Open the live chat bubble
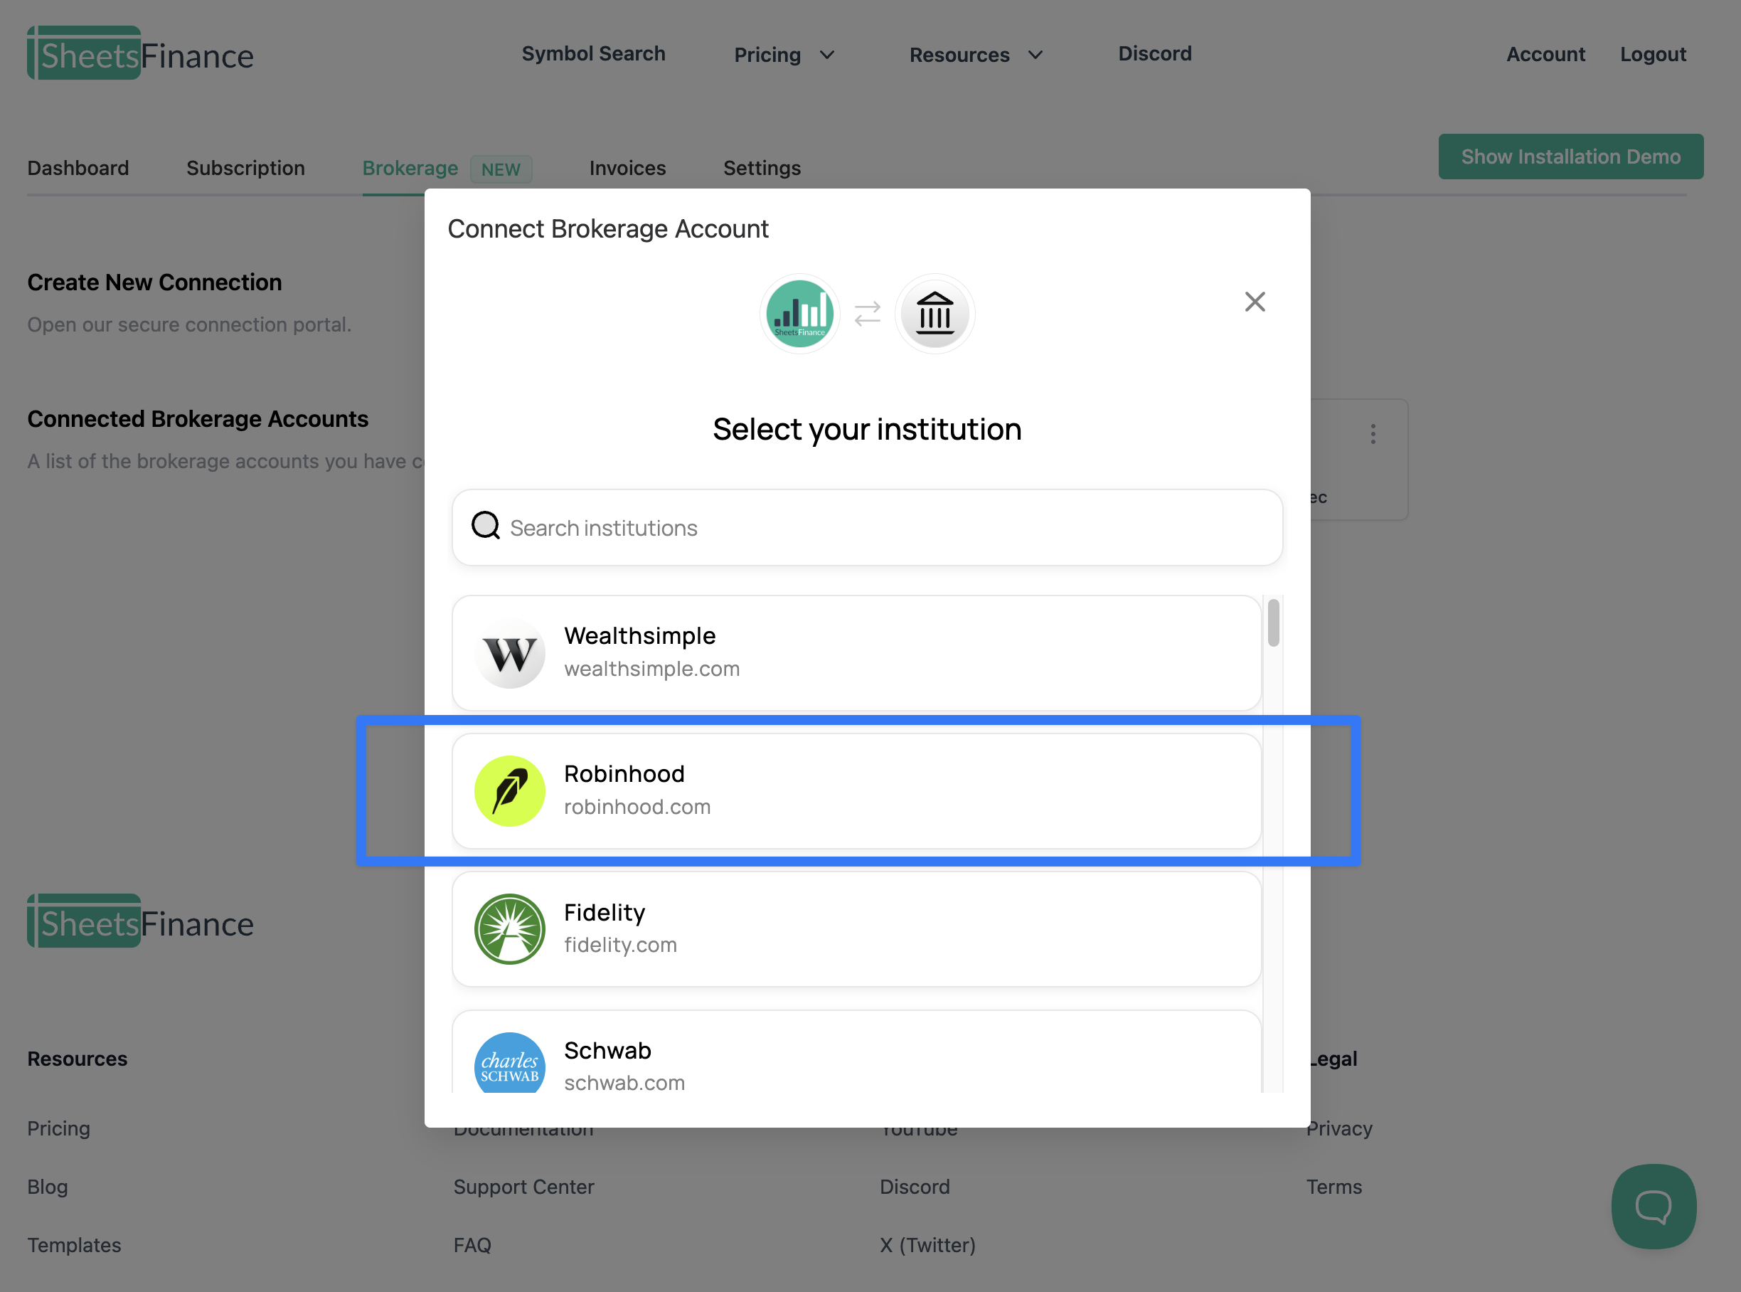This screenshot has height=1292, width=1741. 1654,1206
